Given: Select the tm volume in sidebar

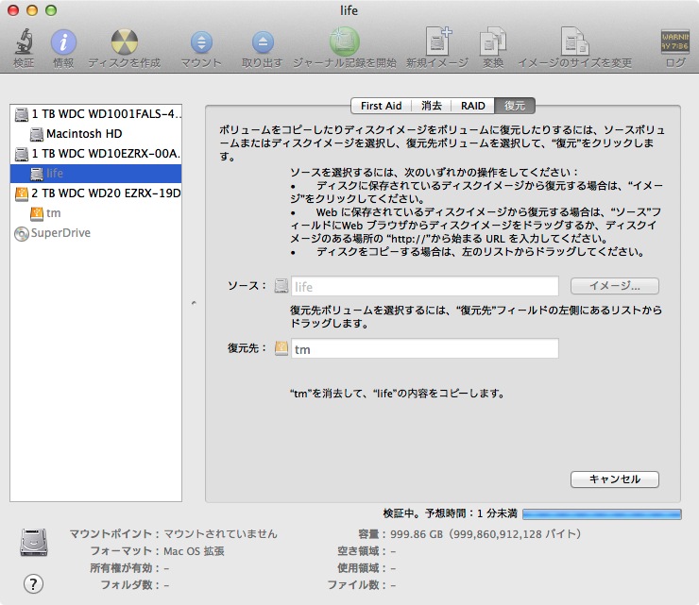Looking at the screenshot, I should pos(53,213).
